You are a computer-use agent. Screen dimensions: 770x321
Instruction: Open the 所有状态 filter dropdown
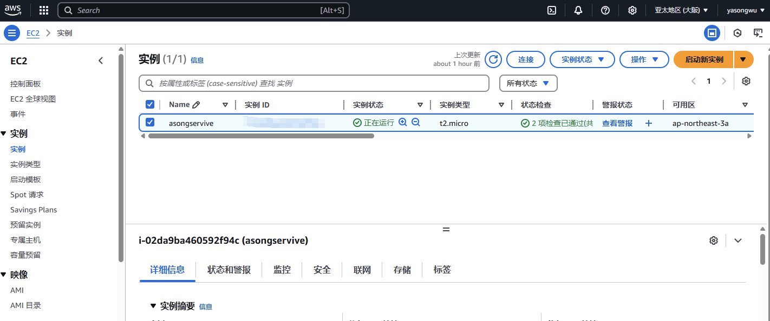click(528, 83)
